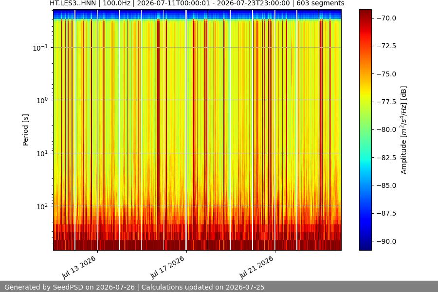The height and width of the screenshot is (292, 438).
Task: Click the green middle section of the colorbar
Action: tap(365, 130)
